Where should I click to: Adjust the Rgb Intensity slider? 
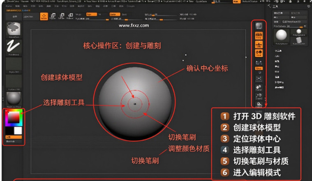coord(92,19)
